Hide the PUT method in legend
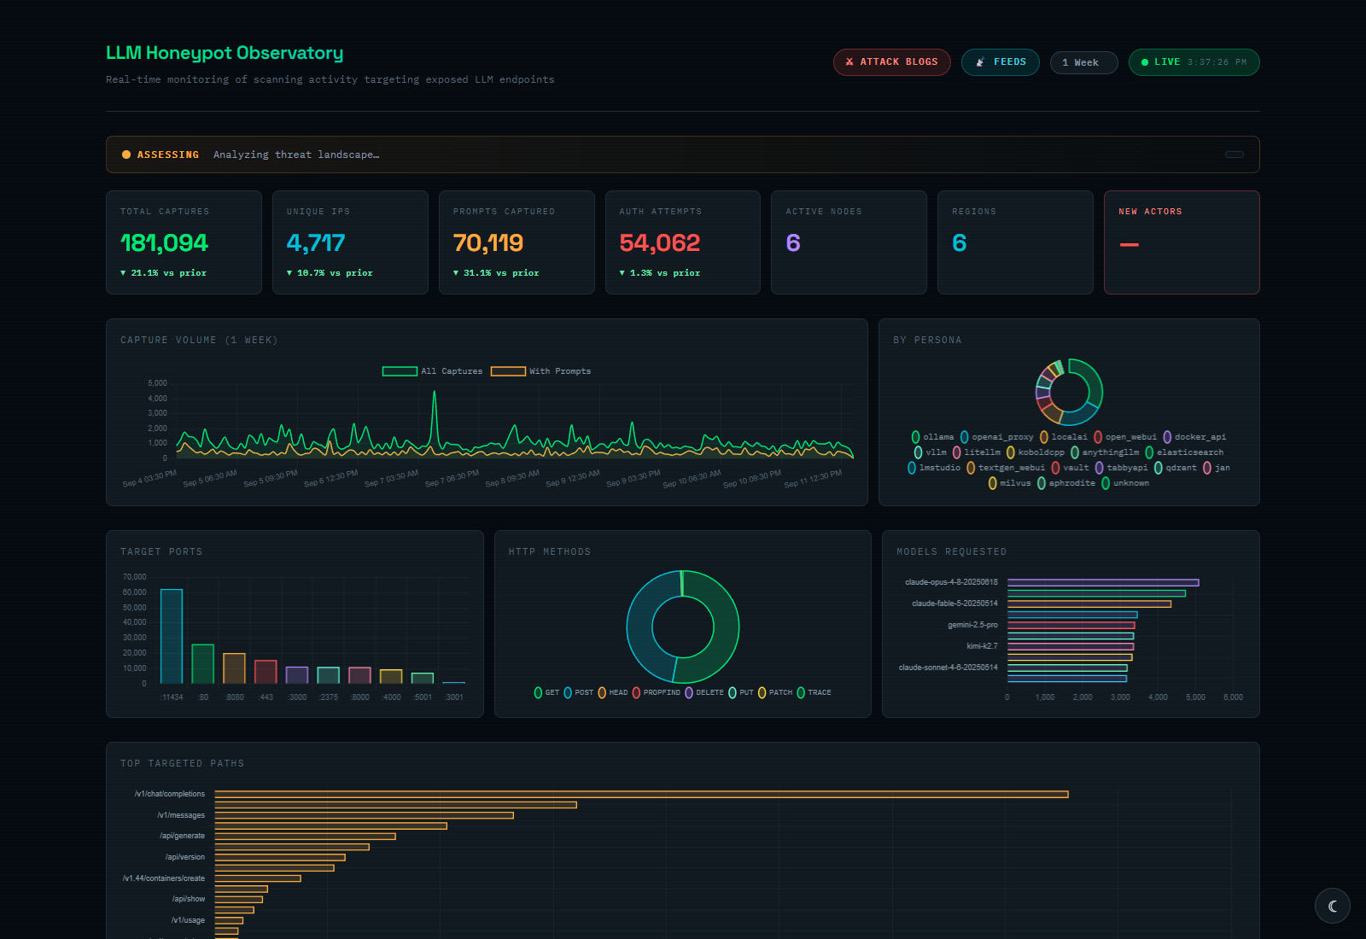This screenshot has height=939, width=1366. pos(741,692)
